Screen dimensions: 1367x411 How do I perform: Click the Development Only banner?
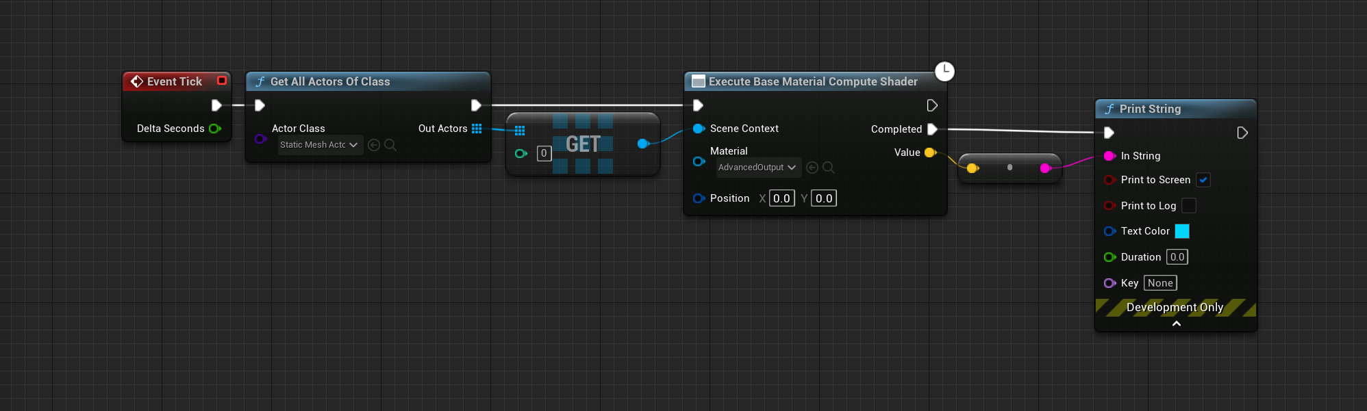1176,308
